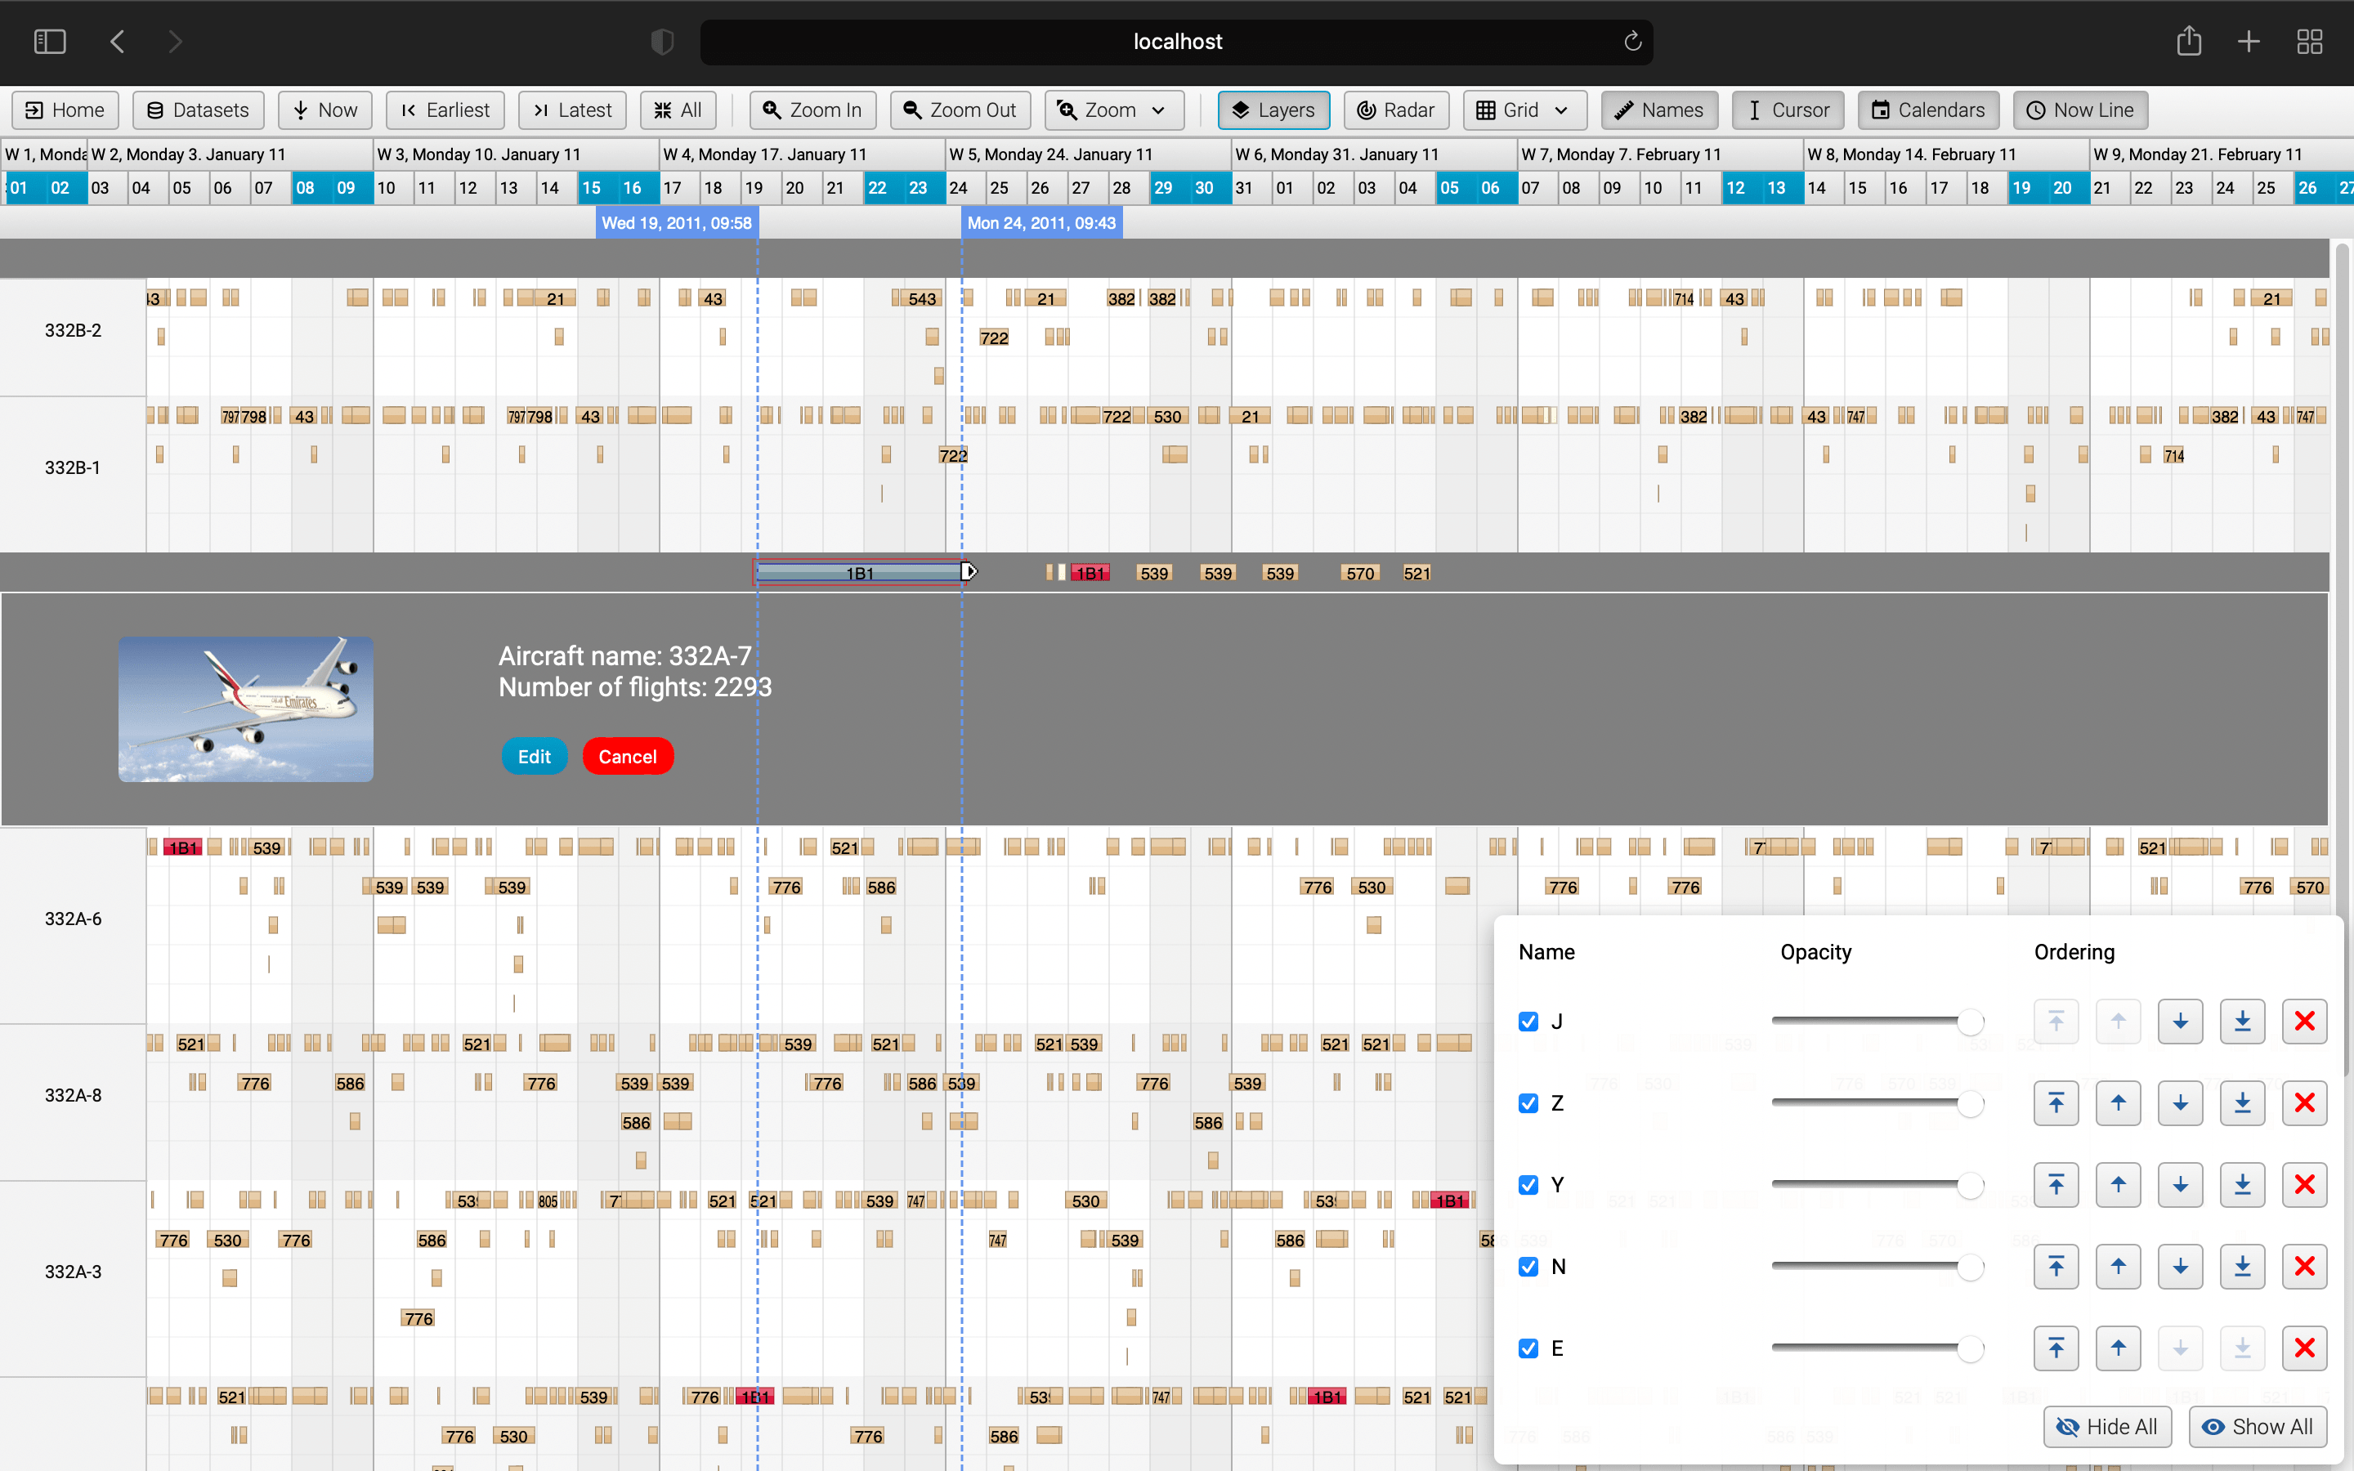The width and height of the screenshot is (2354, 1471).
Task: Open the Zoom dropdown menu
Action: coord(1112,110)
